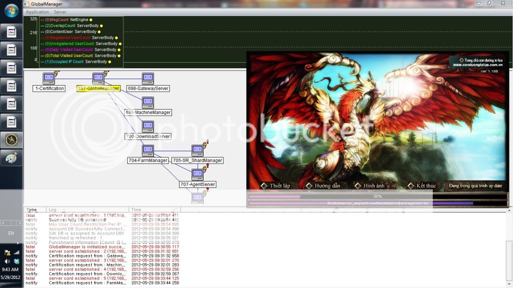Select the 1-Certification server node icon
The image size is (513, 288).
click(x=49, y=78)
